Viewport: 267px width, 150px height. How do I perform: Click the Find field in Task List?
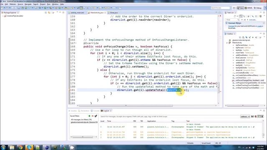tap(232, 20)
